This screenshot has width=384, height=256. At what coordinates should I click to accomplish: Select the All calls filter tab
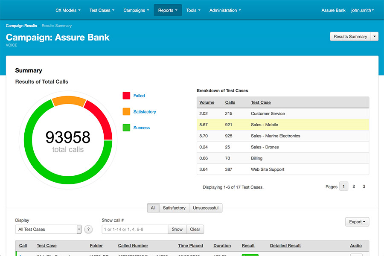153,208
